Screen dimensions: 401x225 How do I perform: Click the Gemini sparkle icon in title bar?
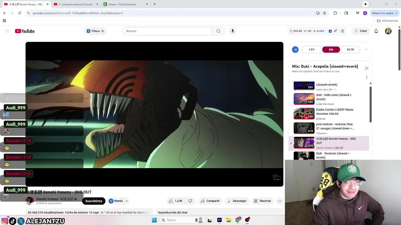pos(365,4)
